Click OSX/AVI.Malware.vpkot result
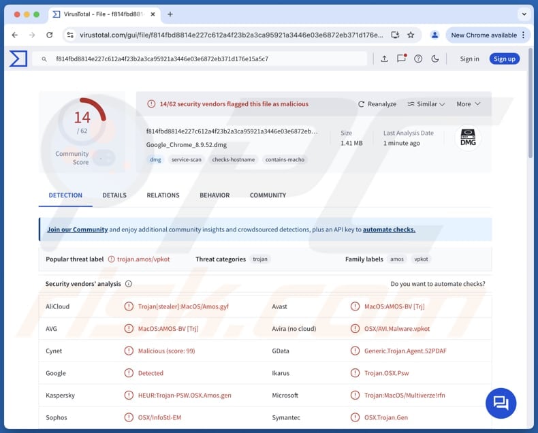 coord(397,329)
